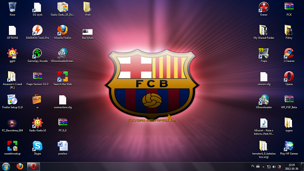
Task: Launch GameSpy Arcade shortcut
Action: point(37,53)
